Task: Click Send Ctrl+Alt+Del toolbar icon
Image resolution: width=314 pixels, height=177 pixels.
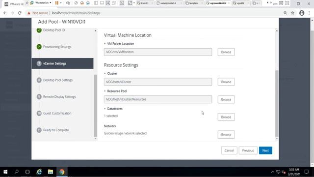Action: (68, 3)
